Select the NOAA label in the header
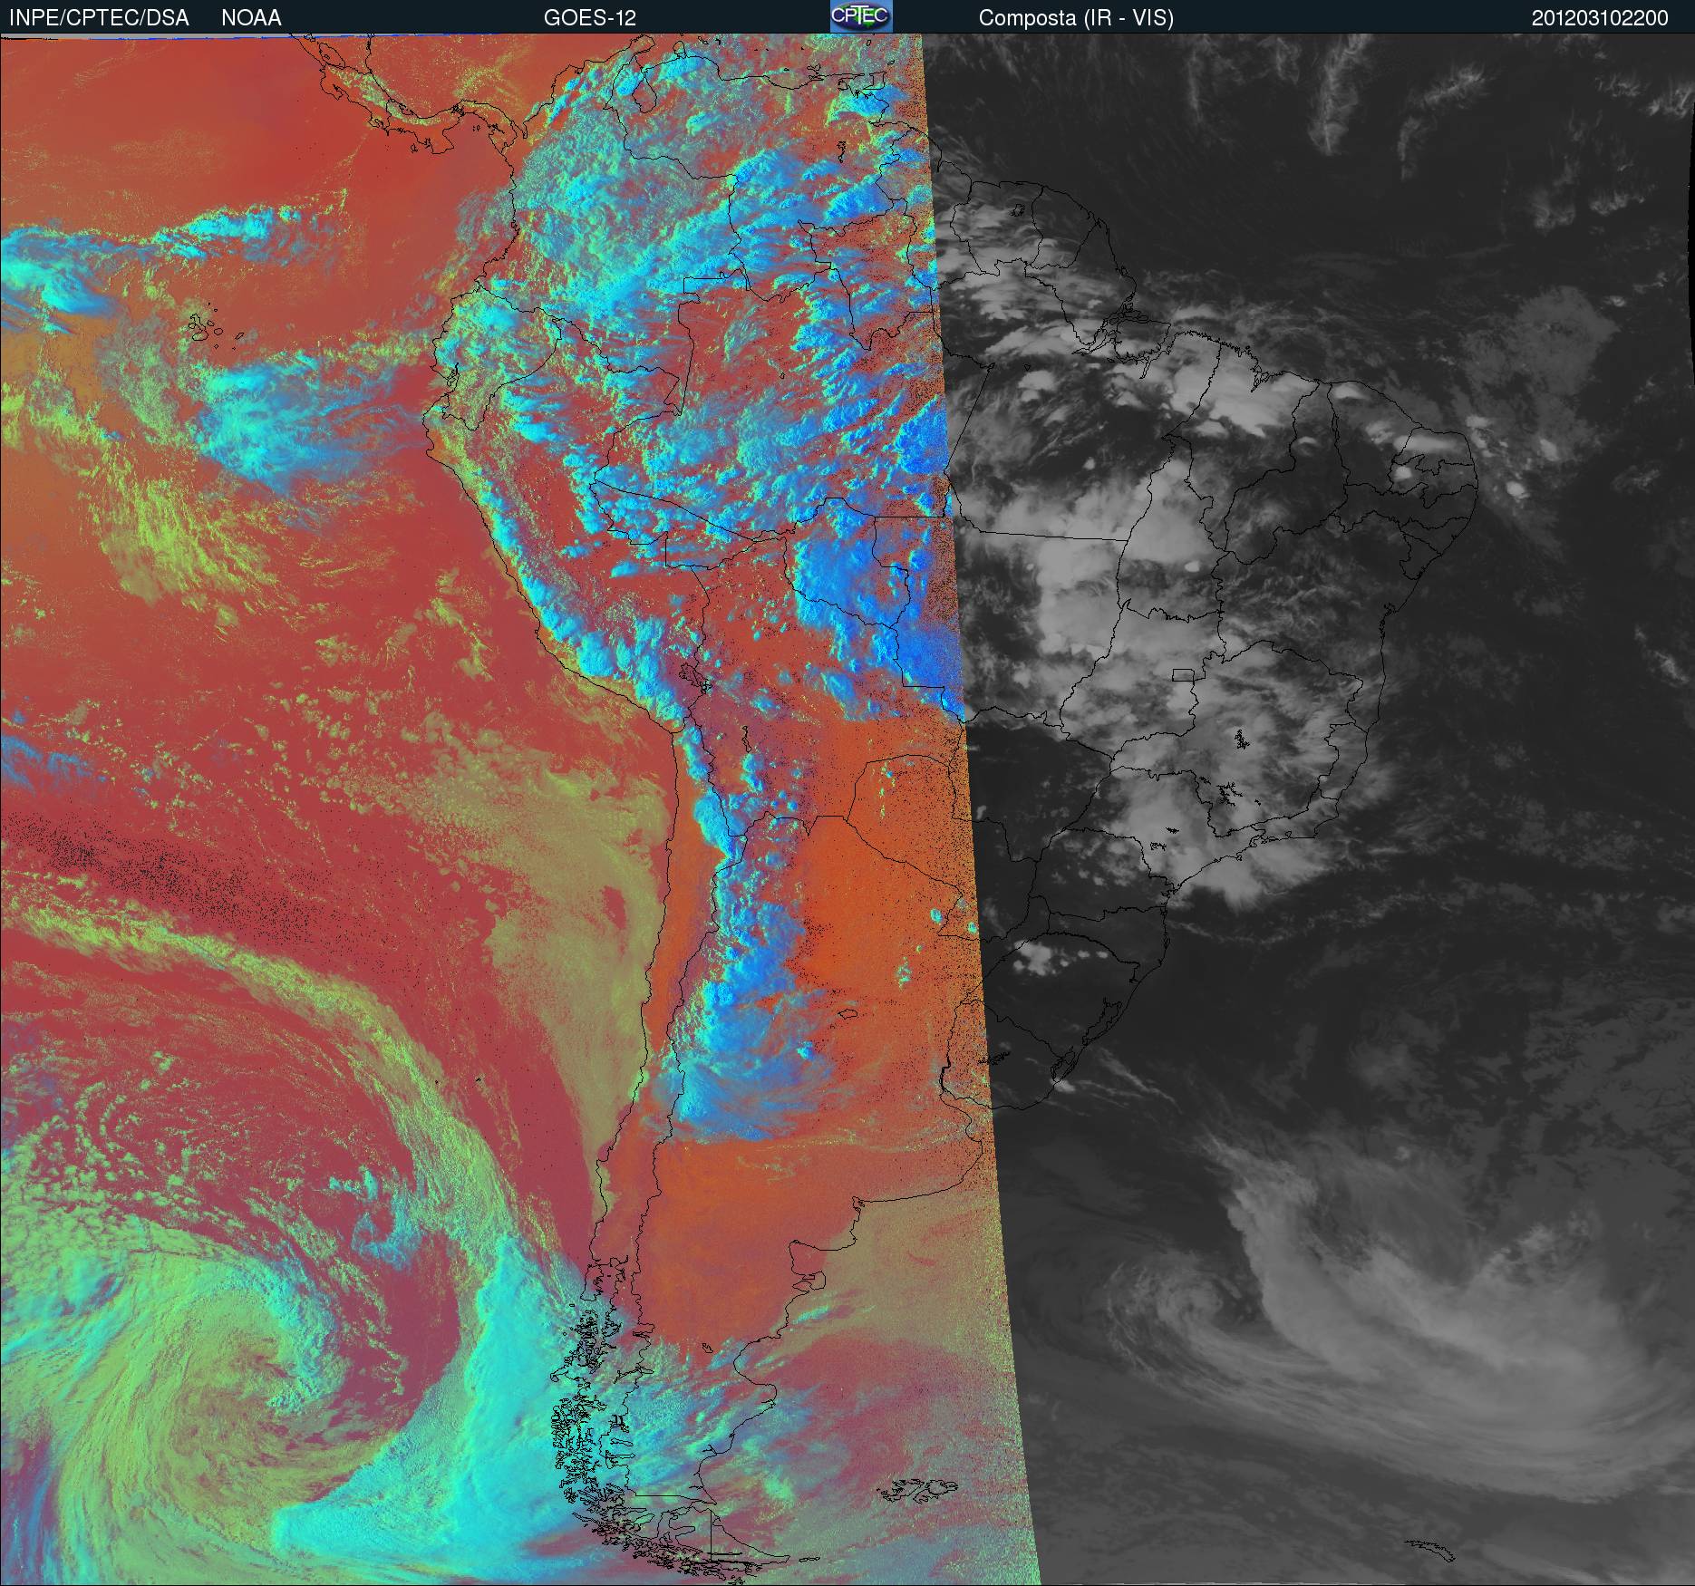 (x=251, y=17)
